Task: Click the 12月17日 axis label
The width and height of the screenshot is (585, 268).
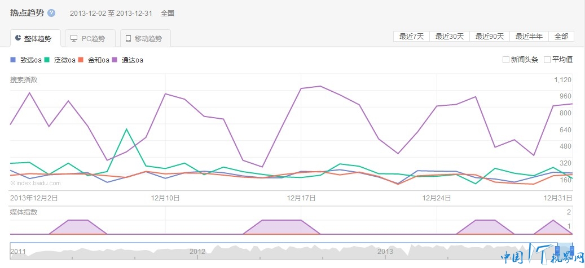Action: pos(301,198)
